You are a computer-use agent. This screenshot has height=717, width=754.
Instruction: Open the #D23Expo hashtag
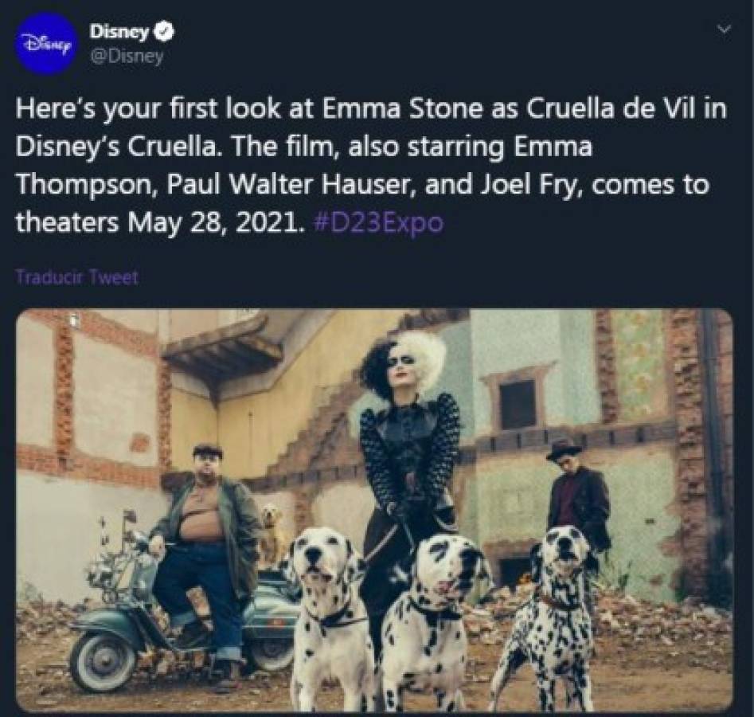click(378, 221)
